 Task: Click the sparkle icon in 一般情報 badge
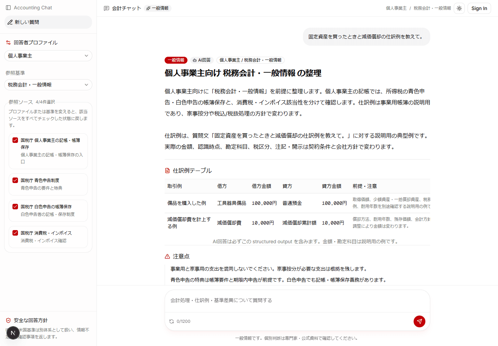[148, 8]
